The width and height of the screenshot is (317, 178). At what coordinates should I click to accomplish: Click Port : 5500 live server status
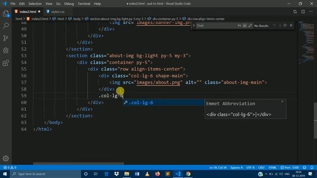pos(289,168)
